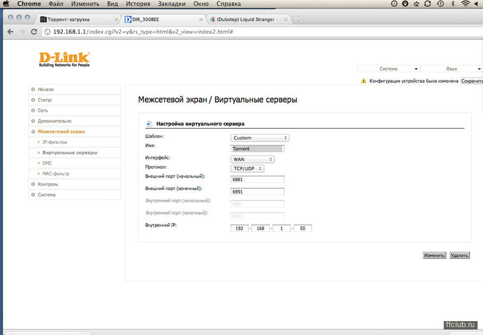This screenshot has height=335, width=483.
Task: Open the Протокол TCP/UDP dropdown
Action: click(247, 168)
